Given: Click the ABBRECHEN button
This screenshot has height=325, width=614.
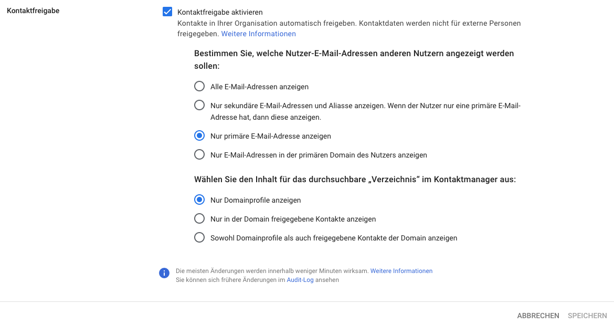Looking at the screenshot, I should (538, 316).
